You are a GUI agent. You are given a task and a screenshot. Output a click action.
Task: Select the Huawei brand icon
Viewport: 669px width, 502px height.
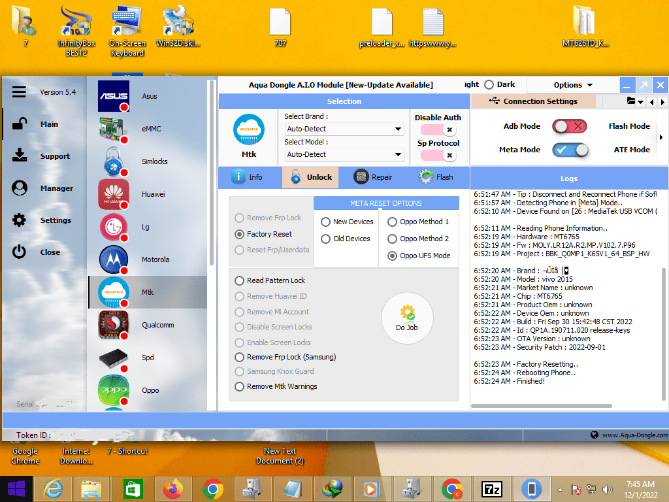(114, 194)
